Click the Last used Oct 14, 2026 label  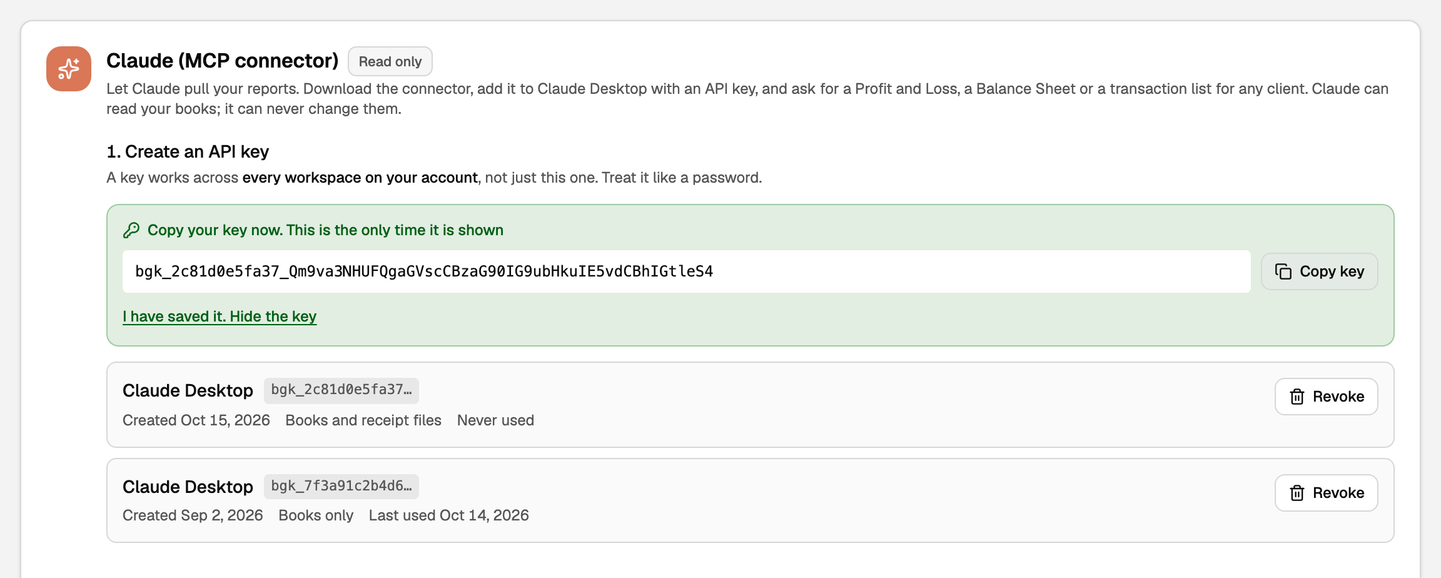coord(449,515)
